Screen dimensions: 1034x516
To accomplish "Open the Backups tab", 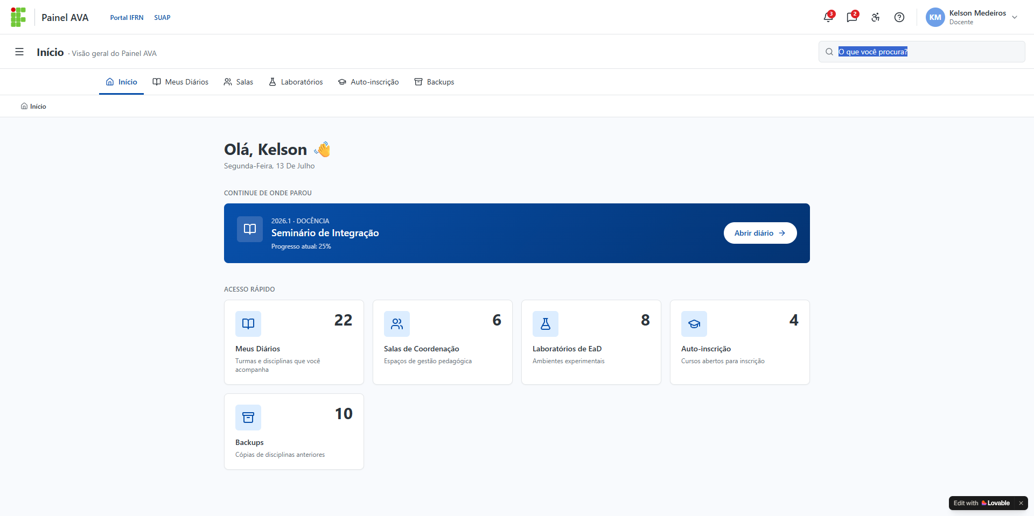I will [434, 82].
